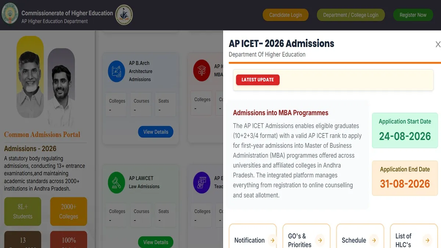
Task: Click the purple teacher education icon
Action: tap(201, 183)
